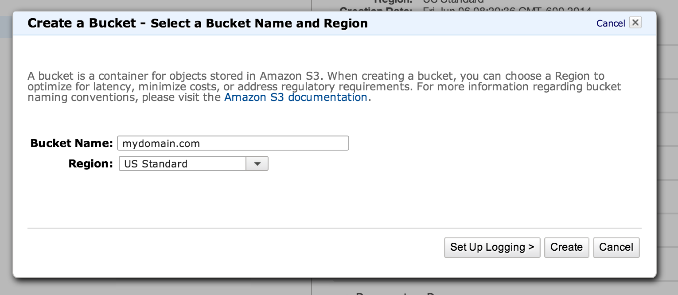This screenshot has width=678, height=295.
Task: Click the dimmed background left of dialog
Action: click(x=6, y=133)
